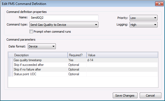Click Optional cell for Skip if succeeded after
Viewport: 165px width, 101px height.
pyautogui.click(x=77, y=65)
